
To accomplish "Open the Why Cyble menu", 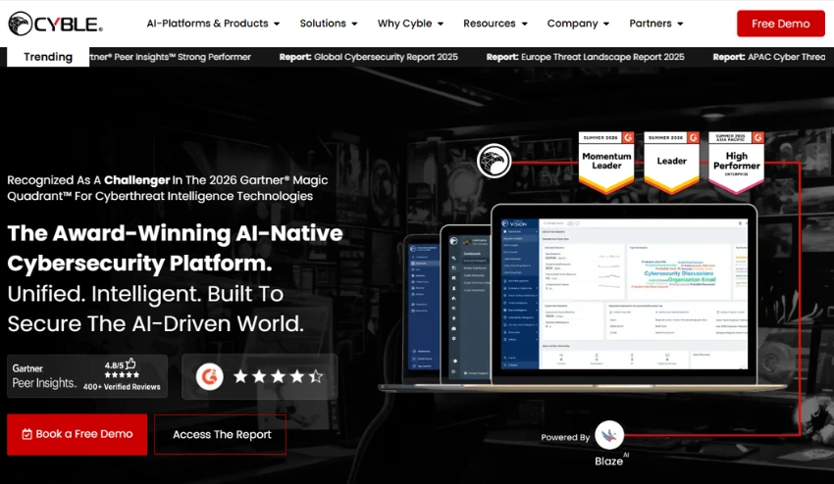I will [x=410, y=24].
